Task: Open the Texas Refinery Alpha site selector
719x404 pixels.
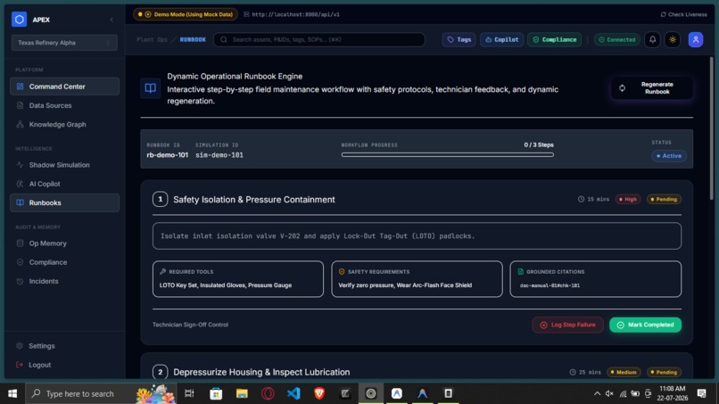Action: click(x=64, y=43)
